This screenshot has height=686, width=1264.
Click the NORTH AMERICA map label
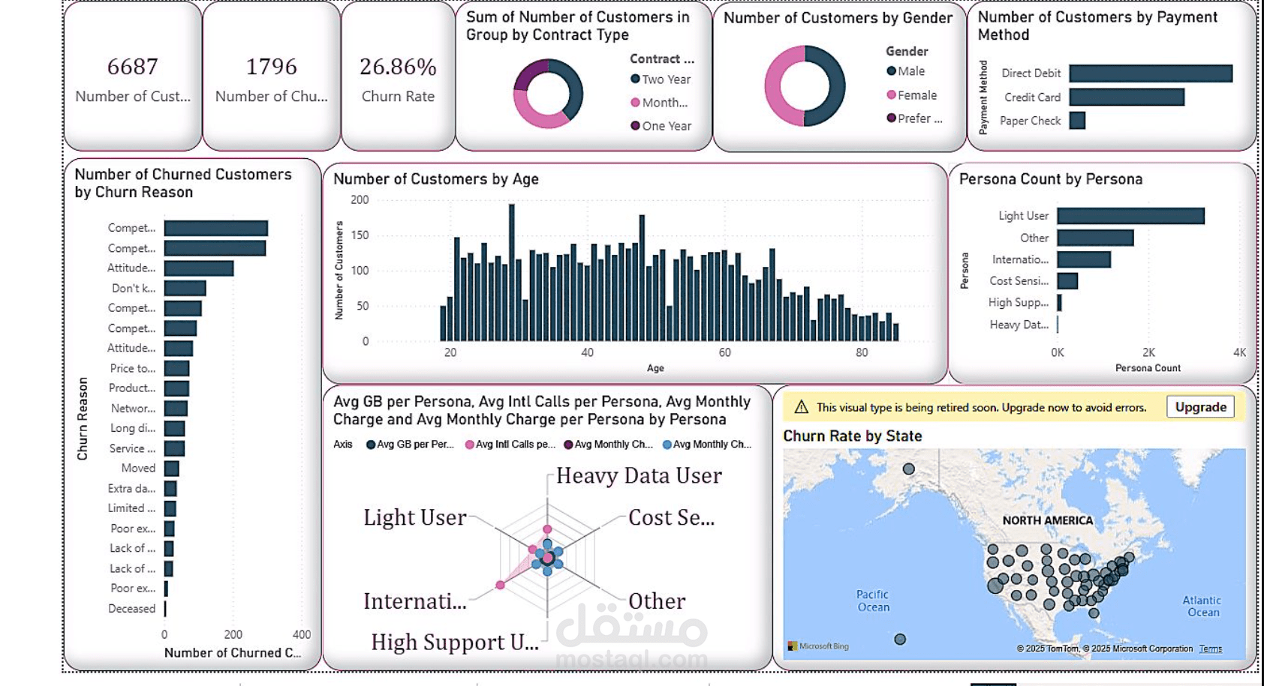(1048, 520)
